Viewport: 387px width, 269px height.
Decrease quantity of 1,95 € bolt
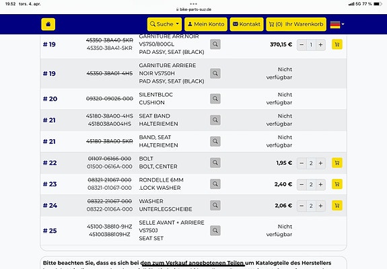tap(302, 163)
